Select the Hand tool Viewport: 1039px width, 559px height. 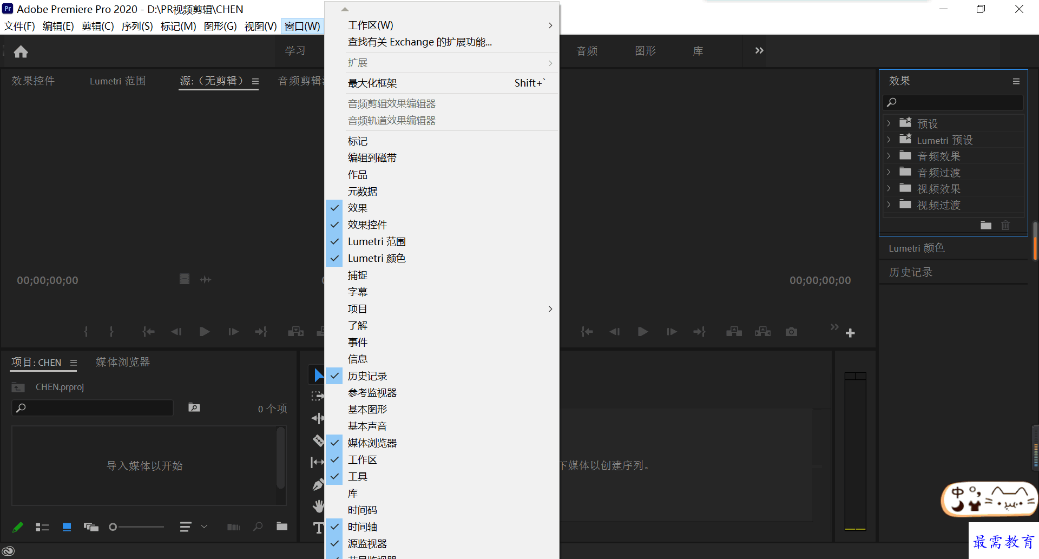318,506
